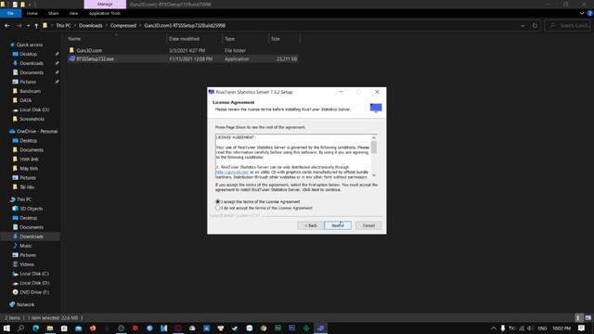
Task: Open the guru3d.com link in license text
Action: (x=232, y=172)
